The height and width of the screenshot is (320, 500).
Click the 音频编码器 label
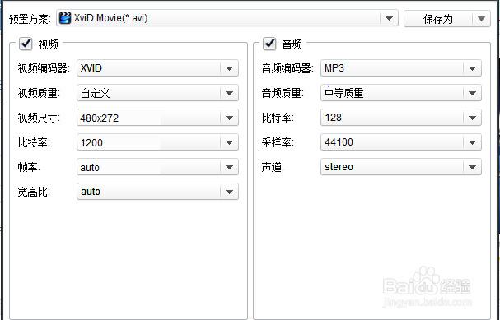click(287, 68)
